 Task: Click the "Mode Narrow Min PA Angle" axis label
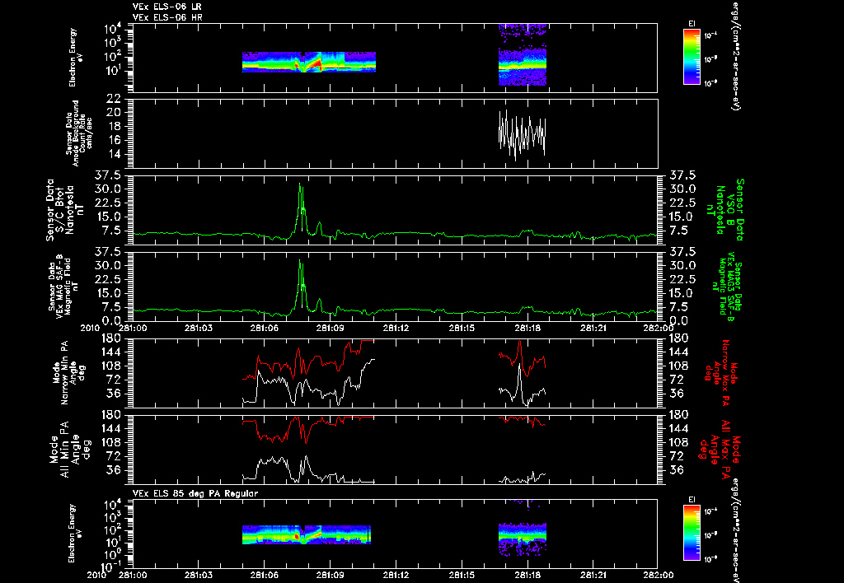(x=68, y=372)
